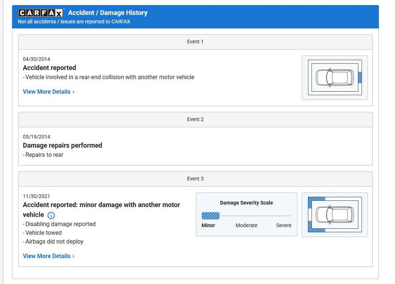The width and height of the screenshot is (395, 284).
Task: Click 'Accident reported: minor damage with another motor' title
Action: point(101,205)
